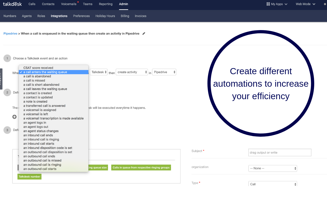Select 'an inbound disposition code is set'
Screen dimensions: 327x204
tap(54, 148)
